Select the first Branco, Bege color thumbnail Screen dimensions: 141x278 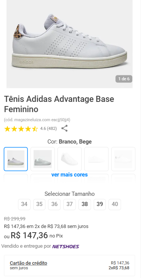[16, 159]
